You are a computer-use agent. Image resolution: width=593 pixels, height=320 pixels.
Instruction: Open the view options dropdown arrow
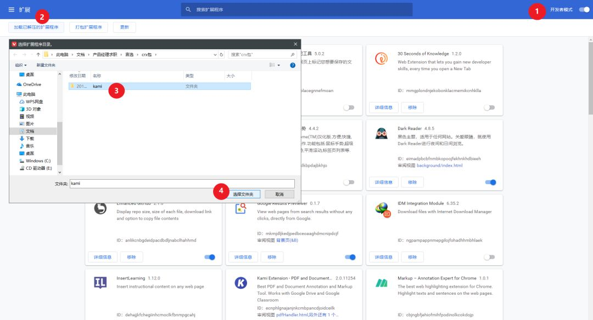click(x=279, y=65)
